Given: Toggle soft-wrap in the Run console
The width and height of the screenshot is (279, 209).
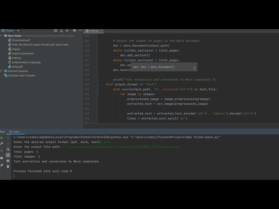Looking at the screenshot, I should [8, 149].
